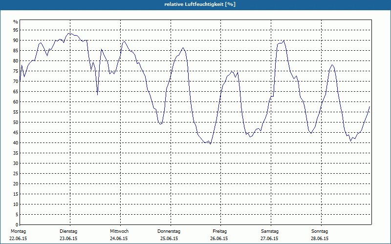The width and height of the screenshot is (391, 244).
Task: Click the 'Mittwoch' day label
Action: pyautogui.click(x=119, y=231)
